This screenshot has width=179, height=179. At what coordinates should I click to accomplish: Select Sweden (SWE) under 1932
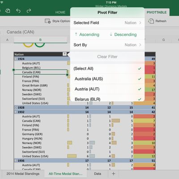pos(32,147)
